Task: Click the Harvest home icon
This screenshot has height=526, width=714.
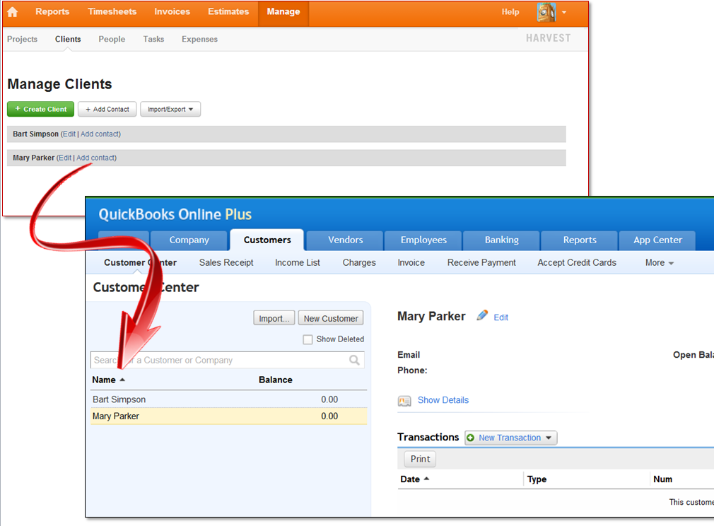Action: pyautogui.click(x=12, y=12)
